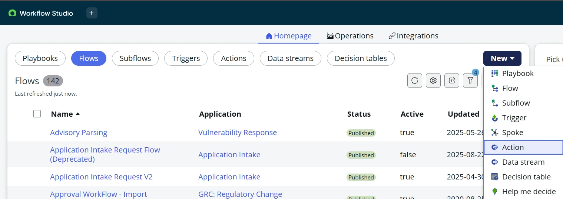Image resolution: width=563 pixels, height=199 pixels.
Task: Click the Help me decide lightbulb icon
Action: (x=495, y=192)
